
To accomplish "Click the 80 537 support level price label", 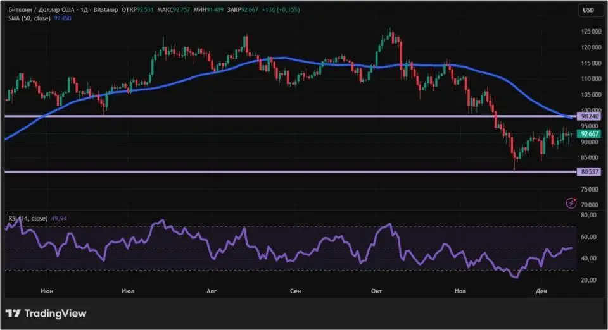I will coord(588,171).
